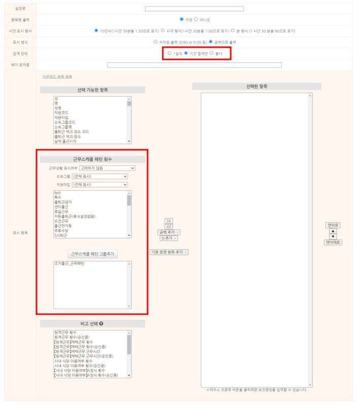The width and height of the screenshot is (358, 405).
Task: Open the 다운로드 항목 목록 link
Action: (x=57, y=77)
